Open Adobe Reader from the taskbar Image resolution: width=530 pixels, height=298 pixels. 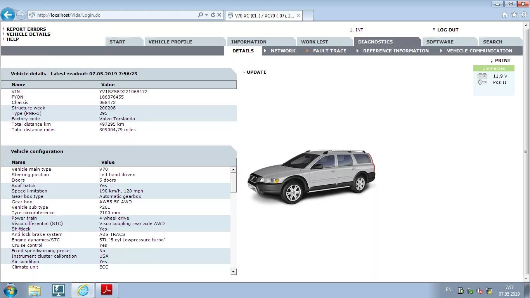[107, 290]
